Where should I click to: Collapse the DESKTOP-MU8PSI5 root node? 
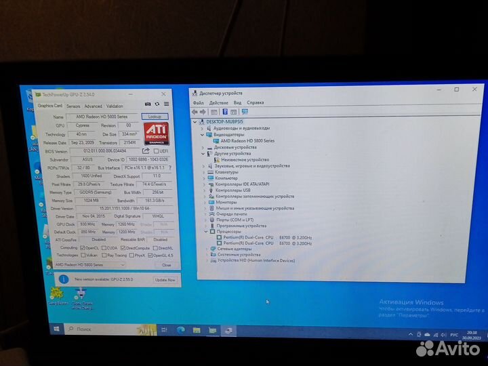(x=195, y=122)
